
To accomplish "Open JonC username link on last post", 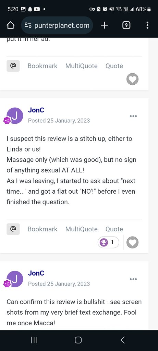I will click(x=36, y=273).
